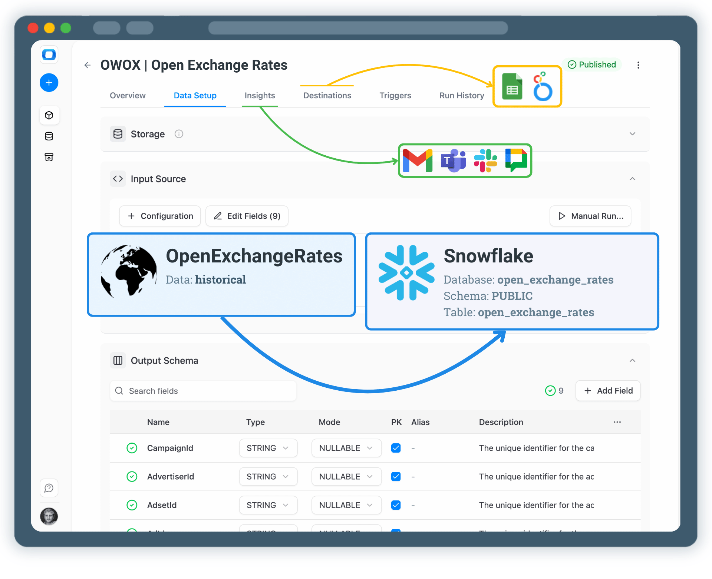Check the PK checkbox for CampaignId

(x=396, y=448)
